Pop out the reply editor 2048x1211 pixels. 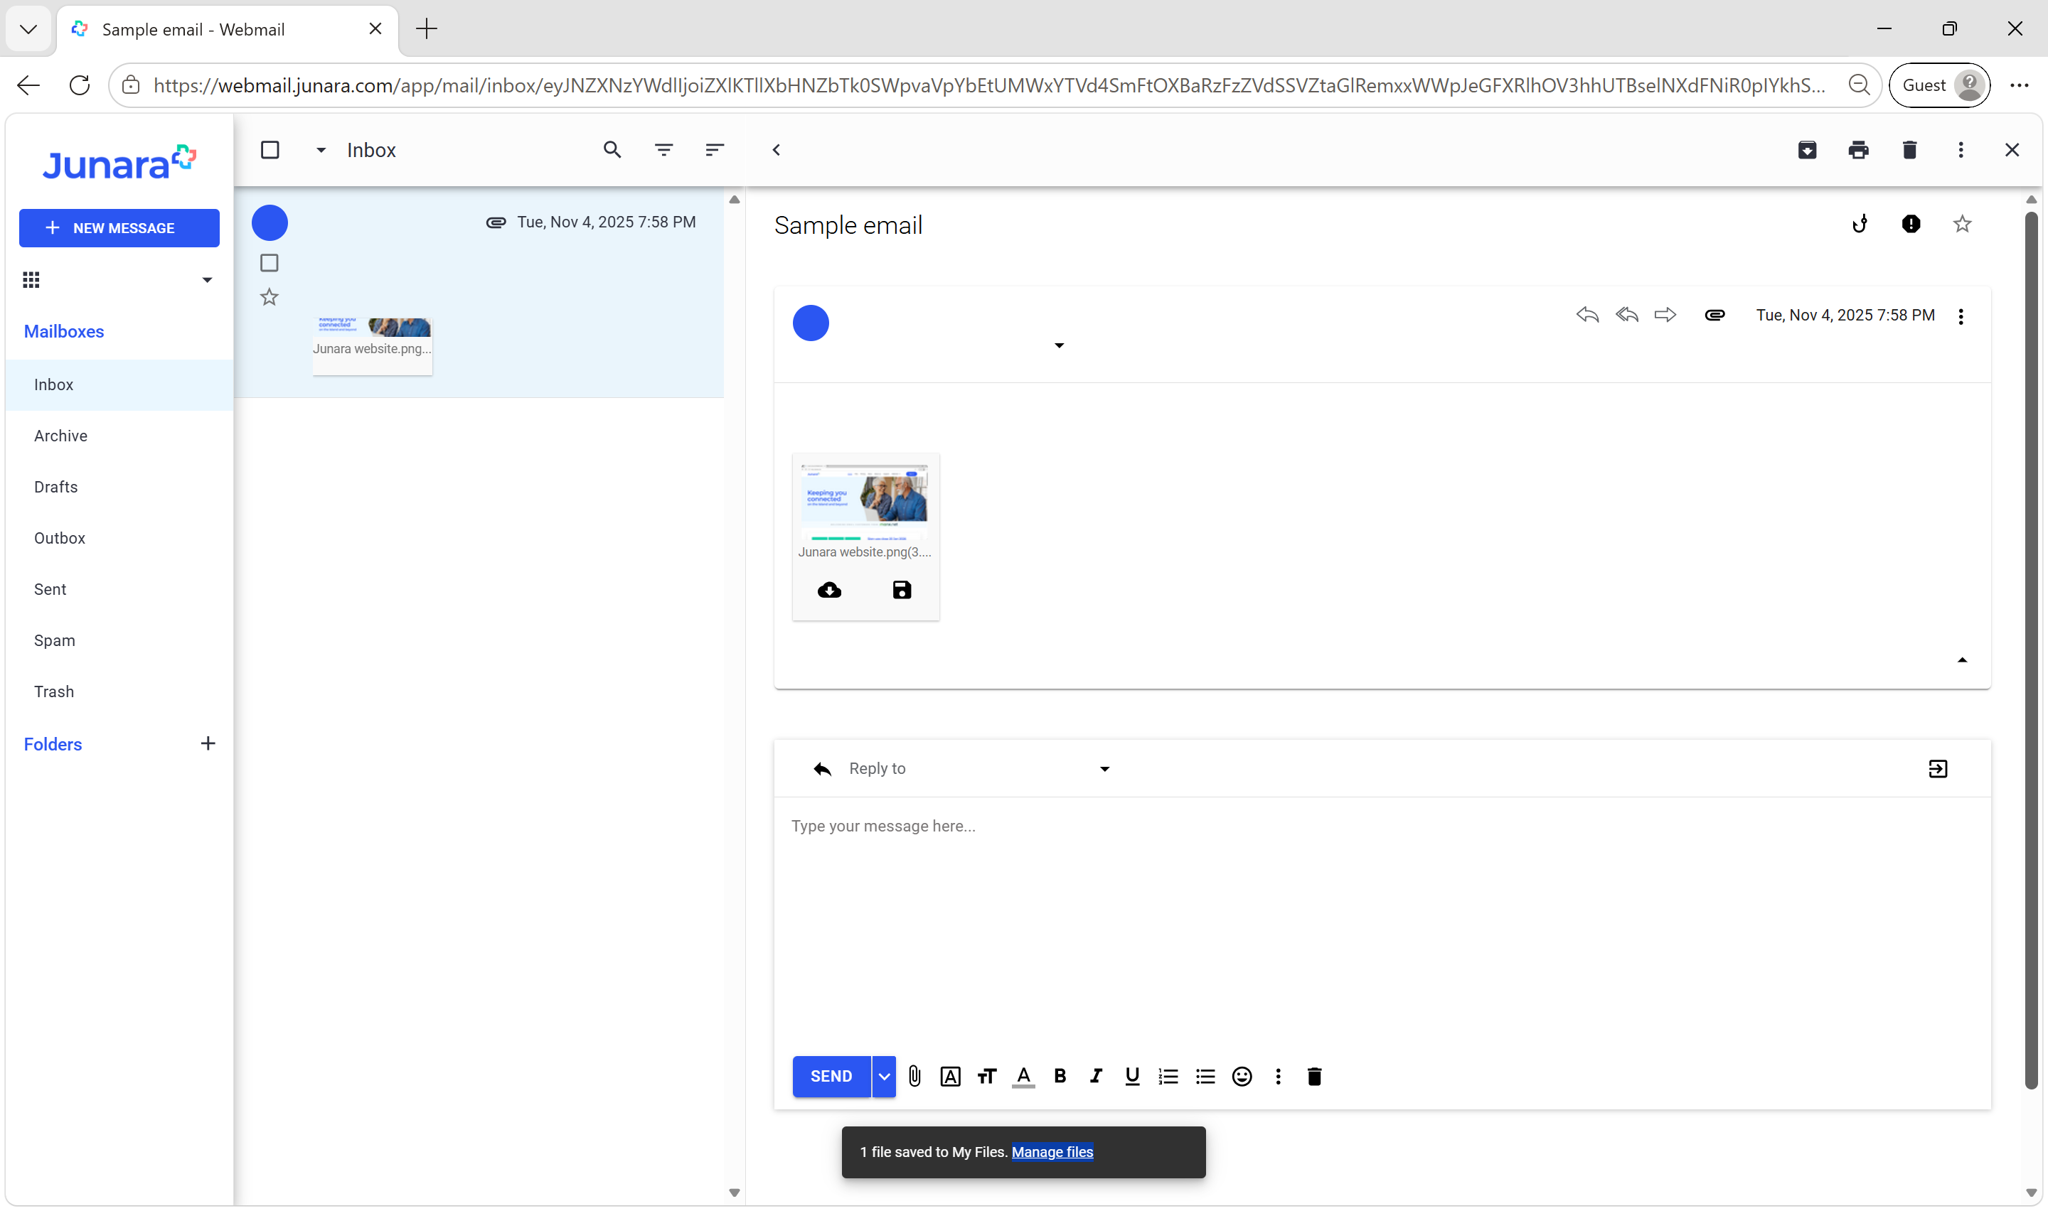1938,769
